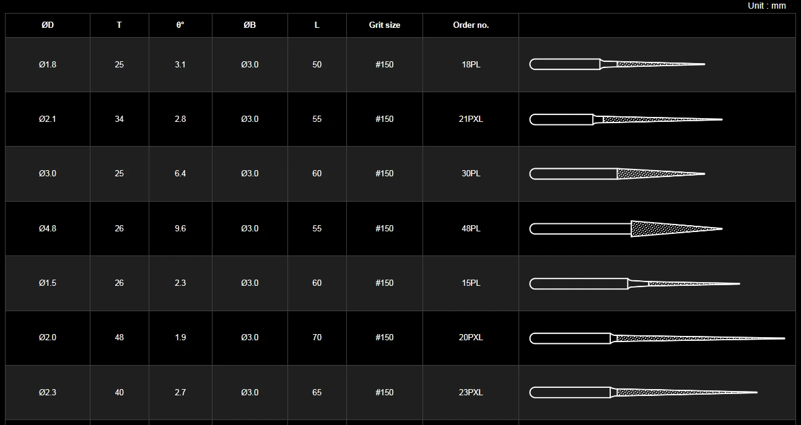Click order number 48PL
This screenshot has width=801, height=425.
click(471, 228)
